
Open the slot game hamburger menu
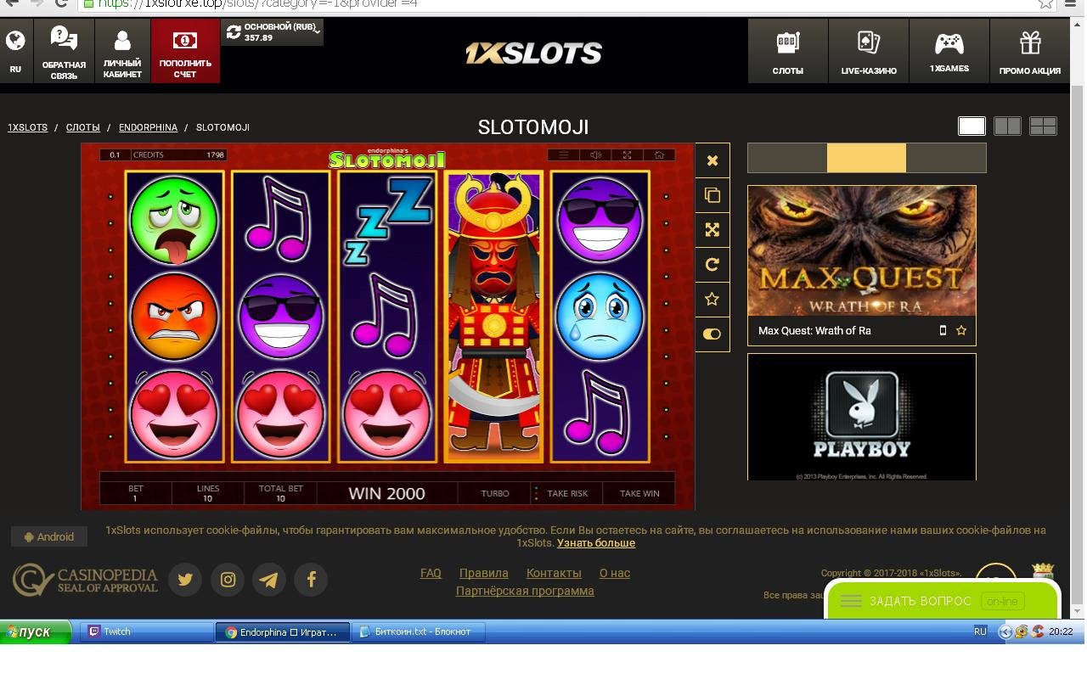(562, 154)
